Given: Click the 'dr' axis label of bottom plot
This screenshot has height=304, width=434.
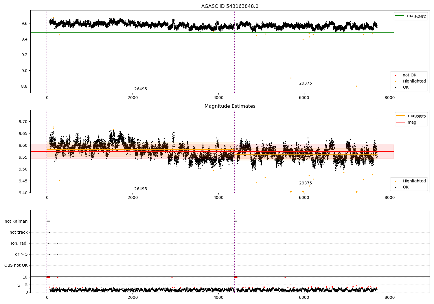Looking at the screenshot, I should coord(19,285).
